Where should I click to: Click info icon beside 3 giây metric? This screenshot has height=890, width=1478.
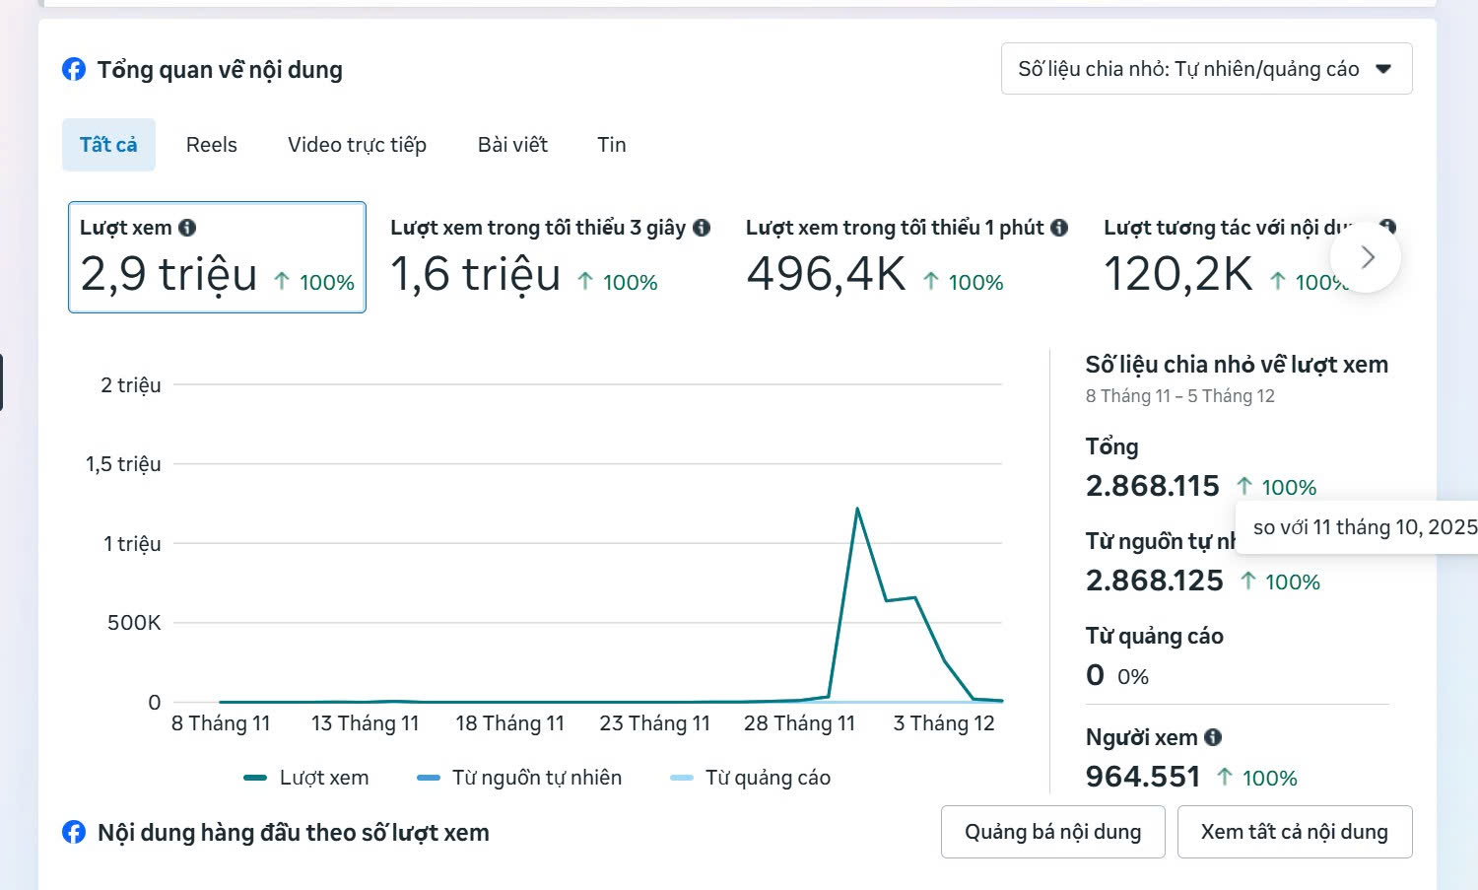[702, 228]
